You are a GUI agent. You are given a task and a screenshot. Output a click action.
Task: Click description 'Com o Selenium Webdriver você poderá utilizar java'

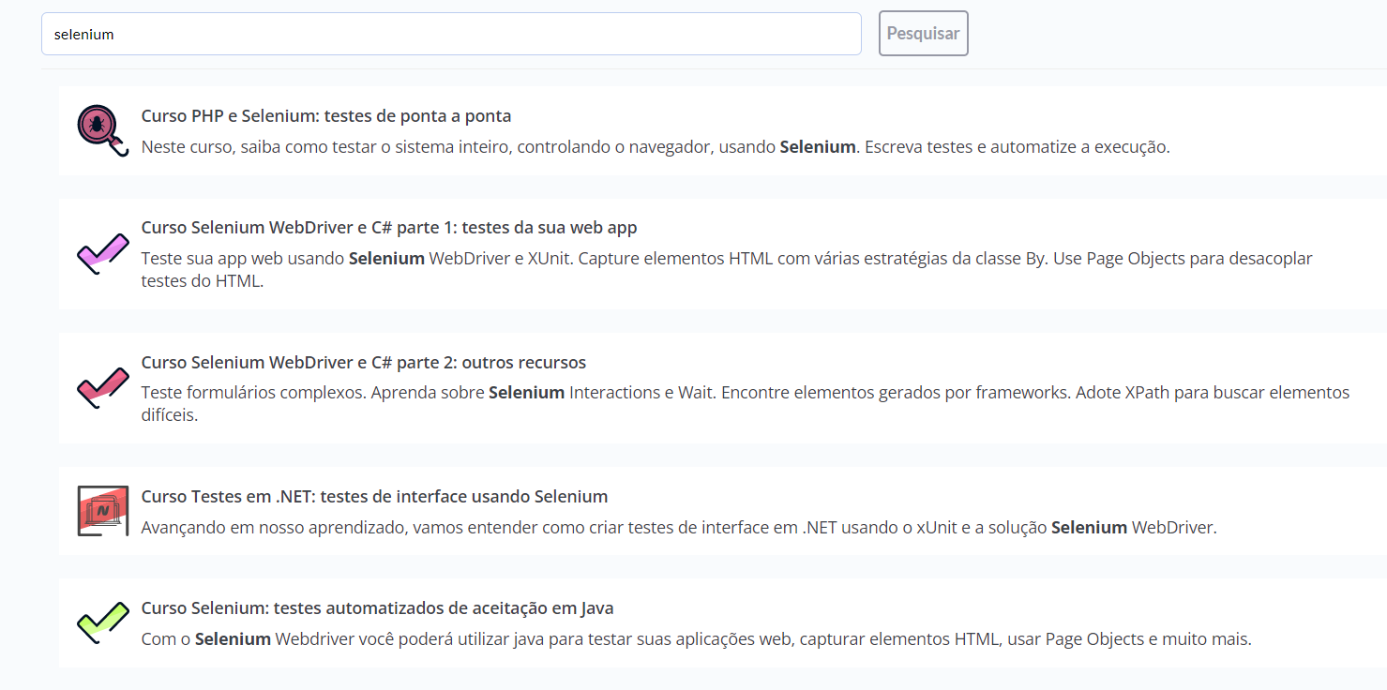(x=697, y=639)
